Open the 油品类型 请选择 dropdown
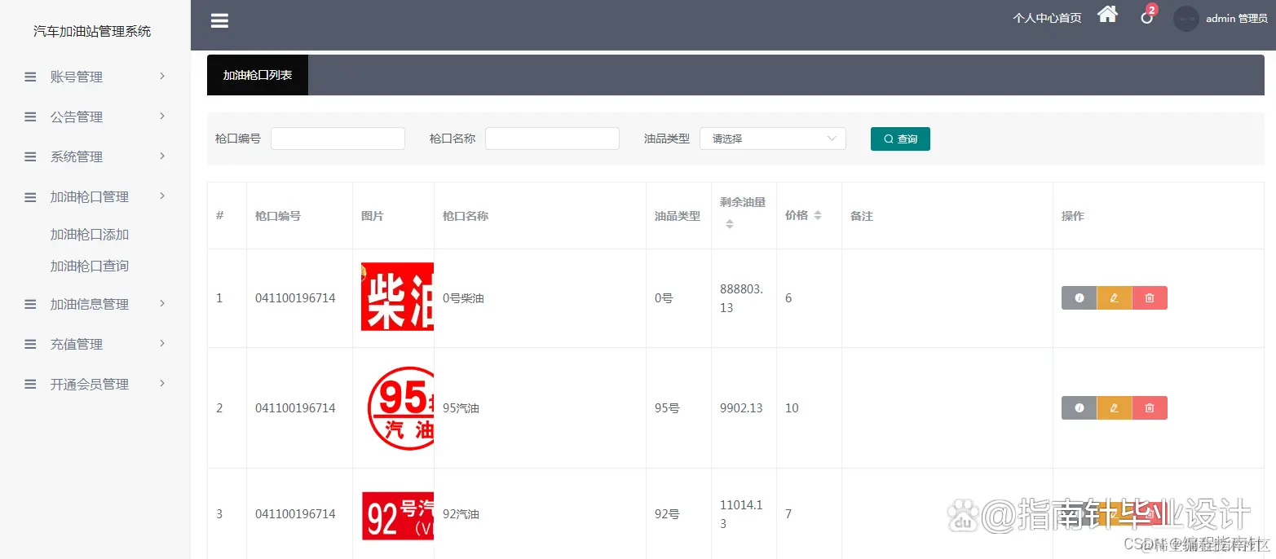 [x=773, y=139]
